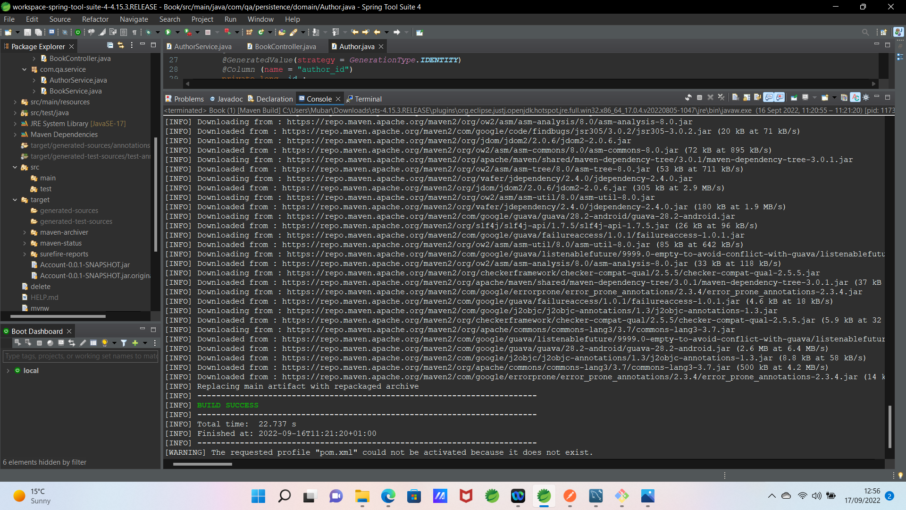
Task: Switch to the Problems tab
Action: 185,99
